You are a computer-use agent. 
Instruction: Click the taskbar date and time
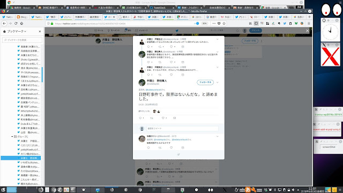click(312, 190)
